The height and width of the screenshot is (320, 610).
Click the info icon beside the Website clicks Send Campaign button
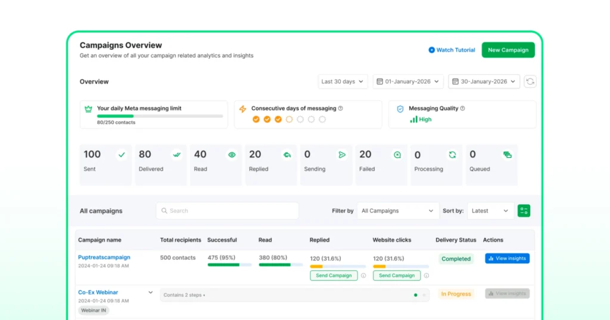click(x=427, y=275)
